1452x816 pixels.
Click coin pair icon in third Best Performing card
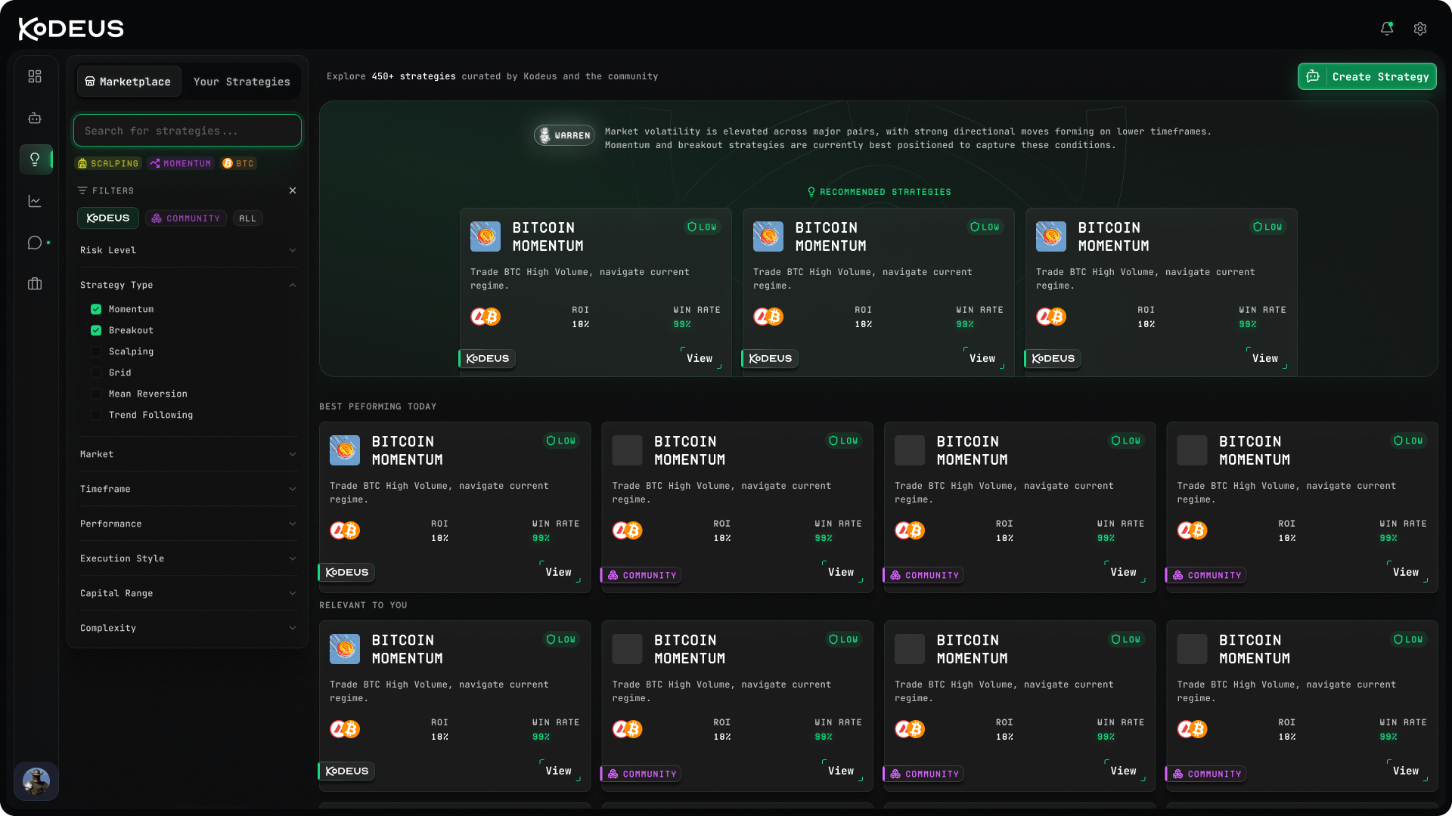coord(910,530)
